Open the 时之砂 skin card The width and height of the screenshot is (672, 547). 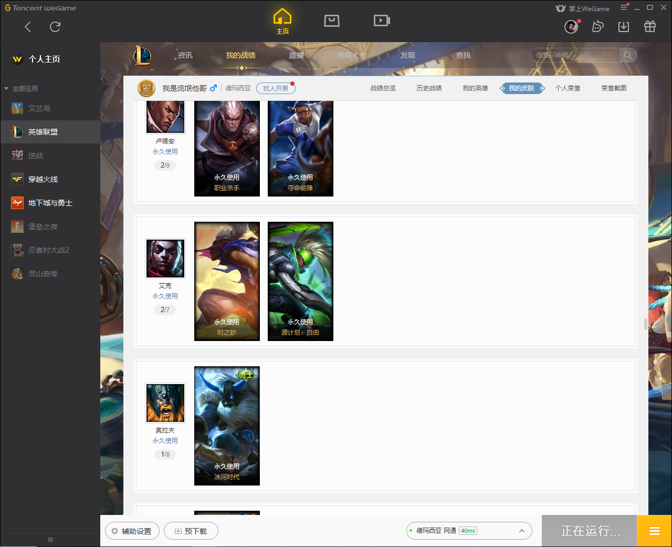(227, 281)
